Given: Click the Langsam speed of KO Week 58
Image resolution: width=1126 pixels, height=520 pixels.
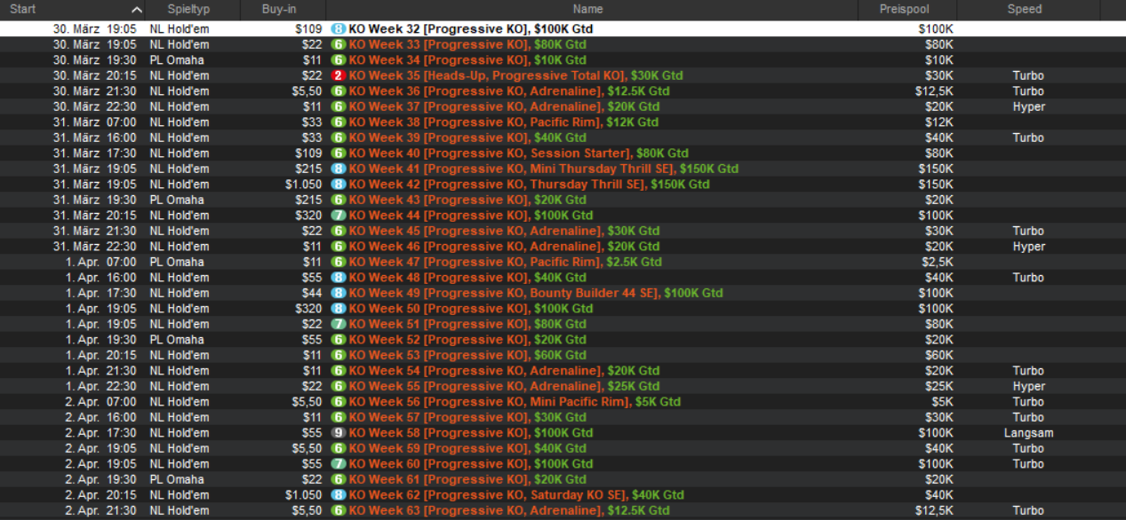Looking at the screenshot, I should 1028,433.
